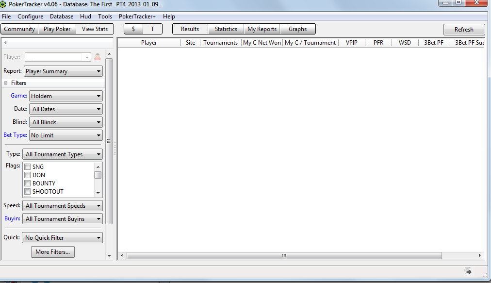Collapse the Filters section
Screen dimensions: 491x283
tap(6, 83)
